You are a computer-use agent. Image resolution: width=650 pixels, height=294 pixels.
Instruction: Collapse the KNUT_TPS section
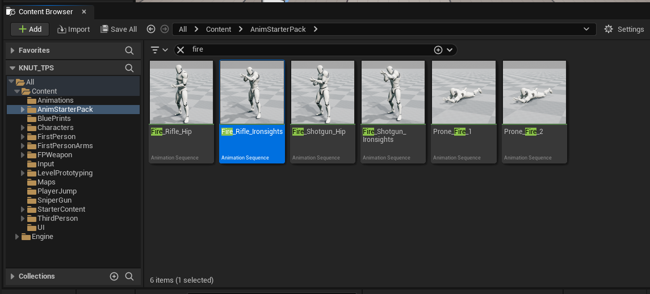pyautogui.click(x=12, y=68)
